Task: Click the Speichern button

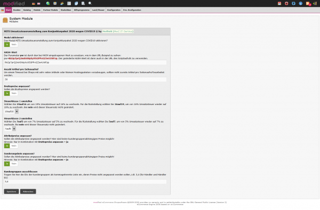Action: click(x=11, y=191)
